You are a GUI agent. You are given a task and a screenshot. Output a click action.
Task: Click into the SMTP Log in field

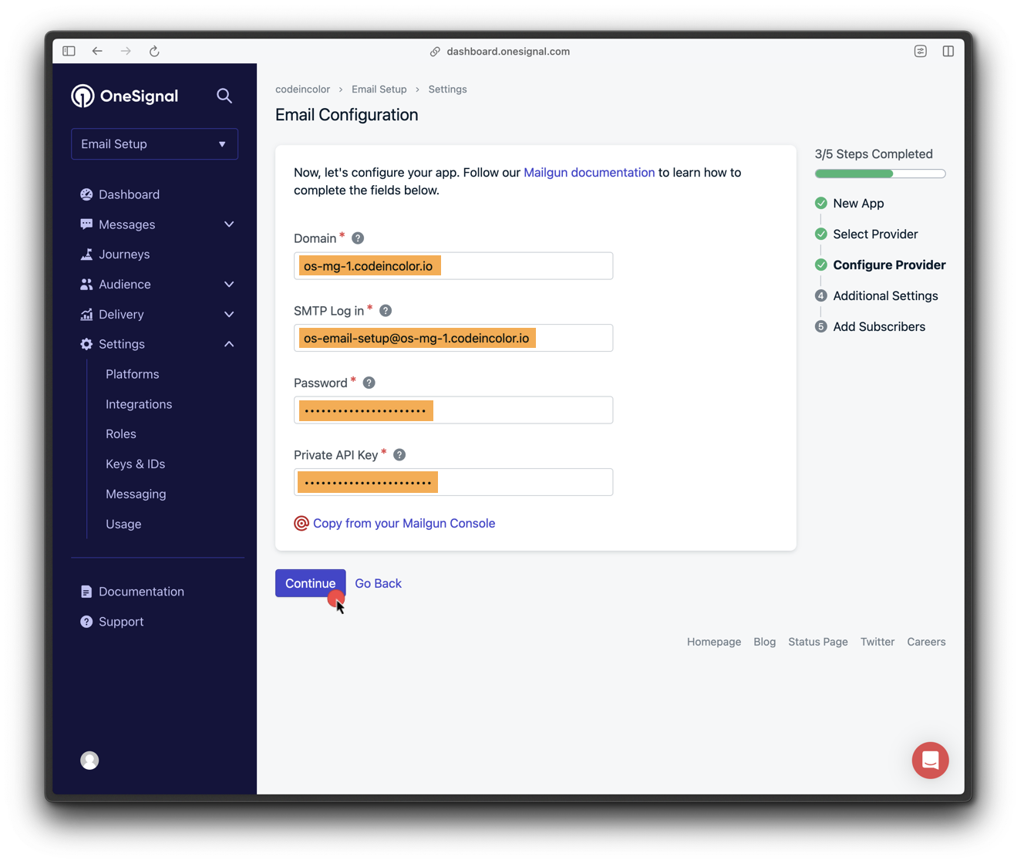(453, 338)
